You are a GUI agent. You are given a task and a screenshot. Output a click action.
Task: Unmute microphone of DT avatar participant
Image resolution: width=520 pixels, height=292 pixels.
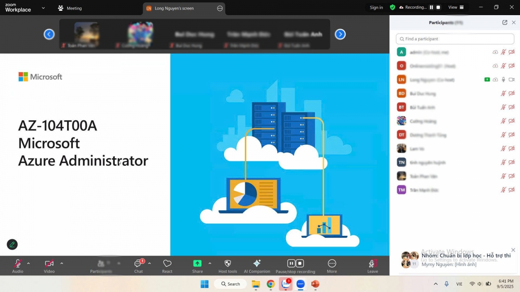coord(504,135)
